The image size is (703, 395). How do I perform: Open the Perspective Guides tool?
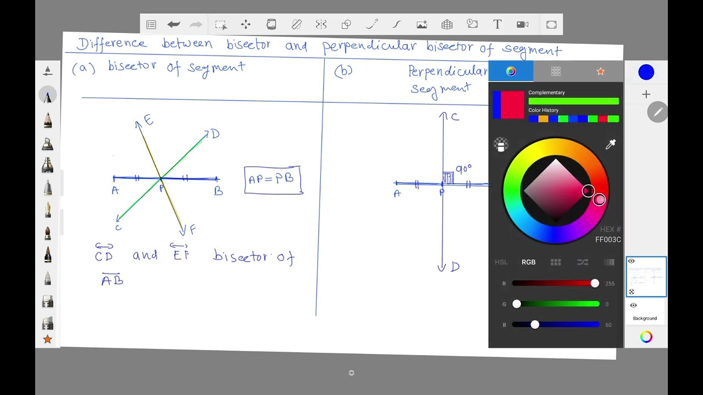pos(447,25)
